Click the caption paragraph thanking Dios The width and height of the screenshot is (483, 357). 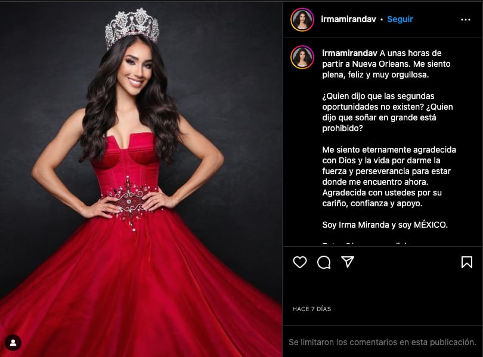click(x=389, y=176)
